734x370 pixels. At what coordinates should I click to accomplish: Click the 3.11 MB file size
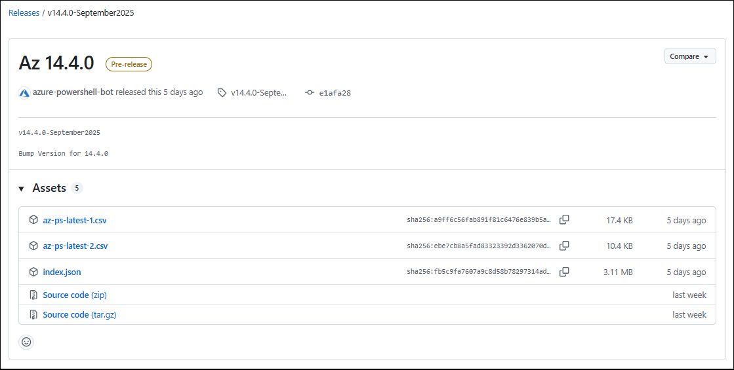[618, 272]
